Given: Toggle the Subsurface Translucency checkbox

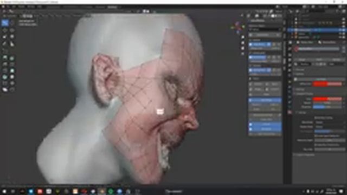Looking at the screenshot, I should [x=316, y=145].
